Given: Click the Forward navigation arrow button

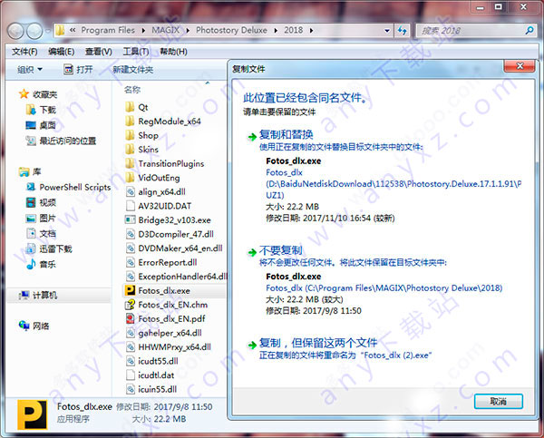Looking at the screenshot, I should click(x=34, y=31).
